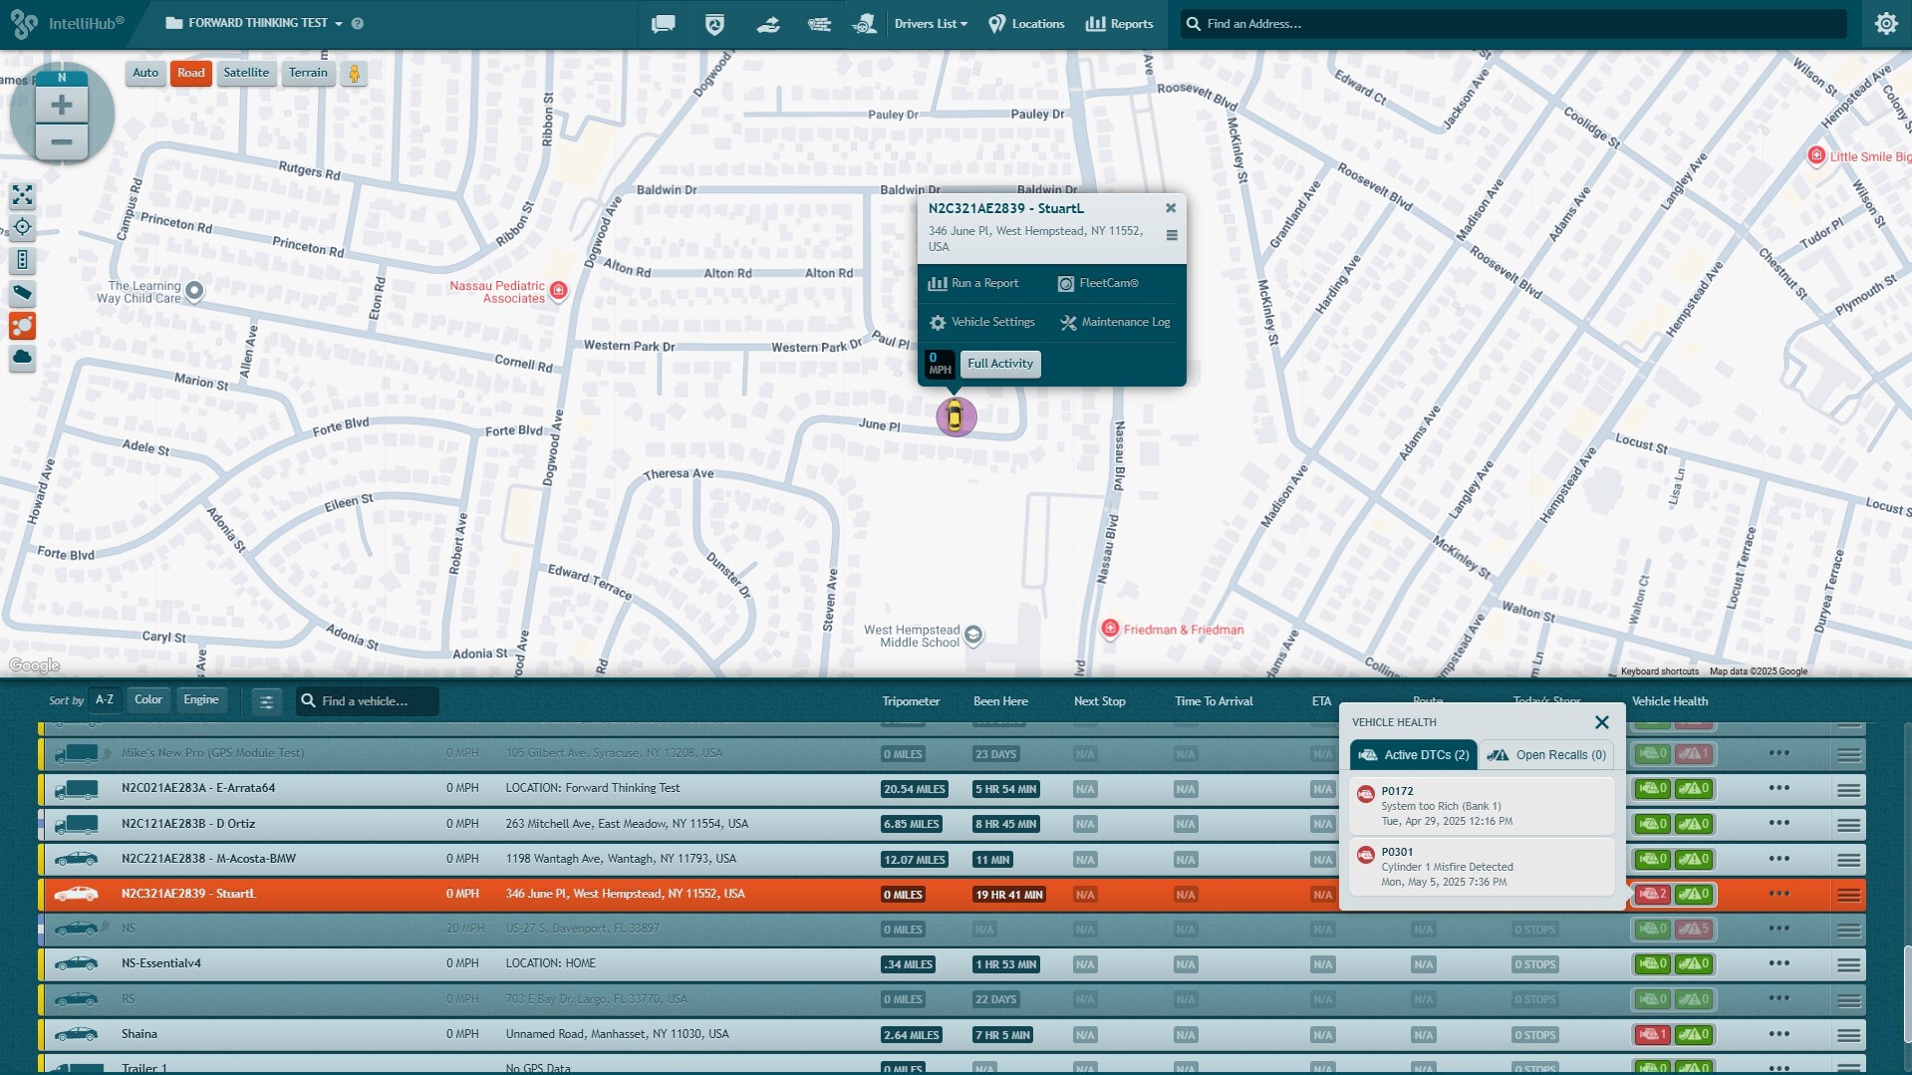Zoom in with the map plus button

click(61, 106)
